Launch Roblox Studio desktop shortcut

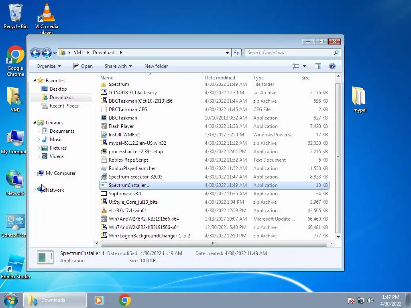[x=15, y=267]
